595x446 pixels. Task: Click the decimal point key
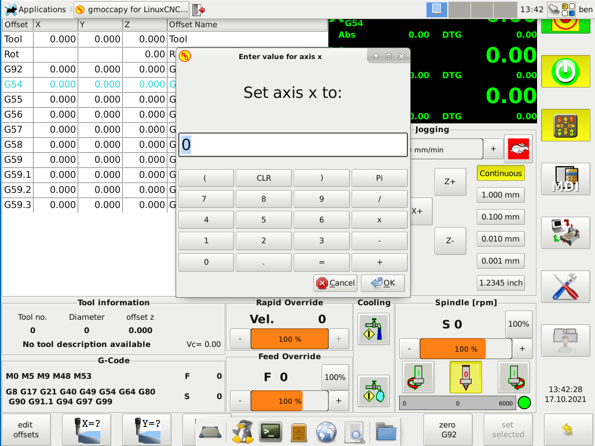pyautogui.click(x=264, y=262)
